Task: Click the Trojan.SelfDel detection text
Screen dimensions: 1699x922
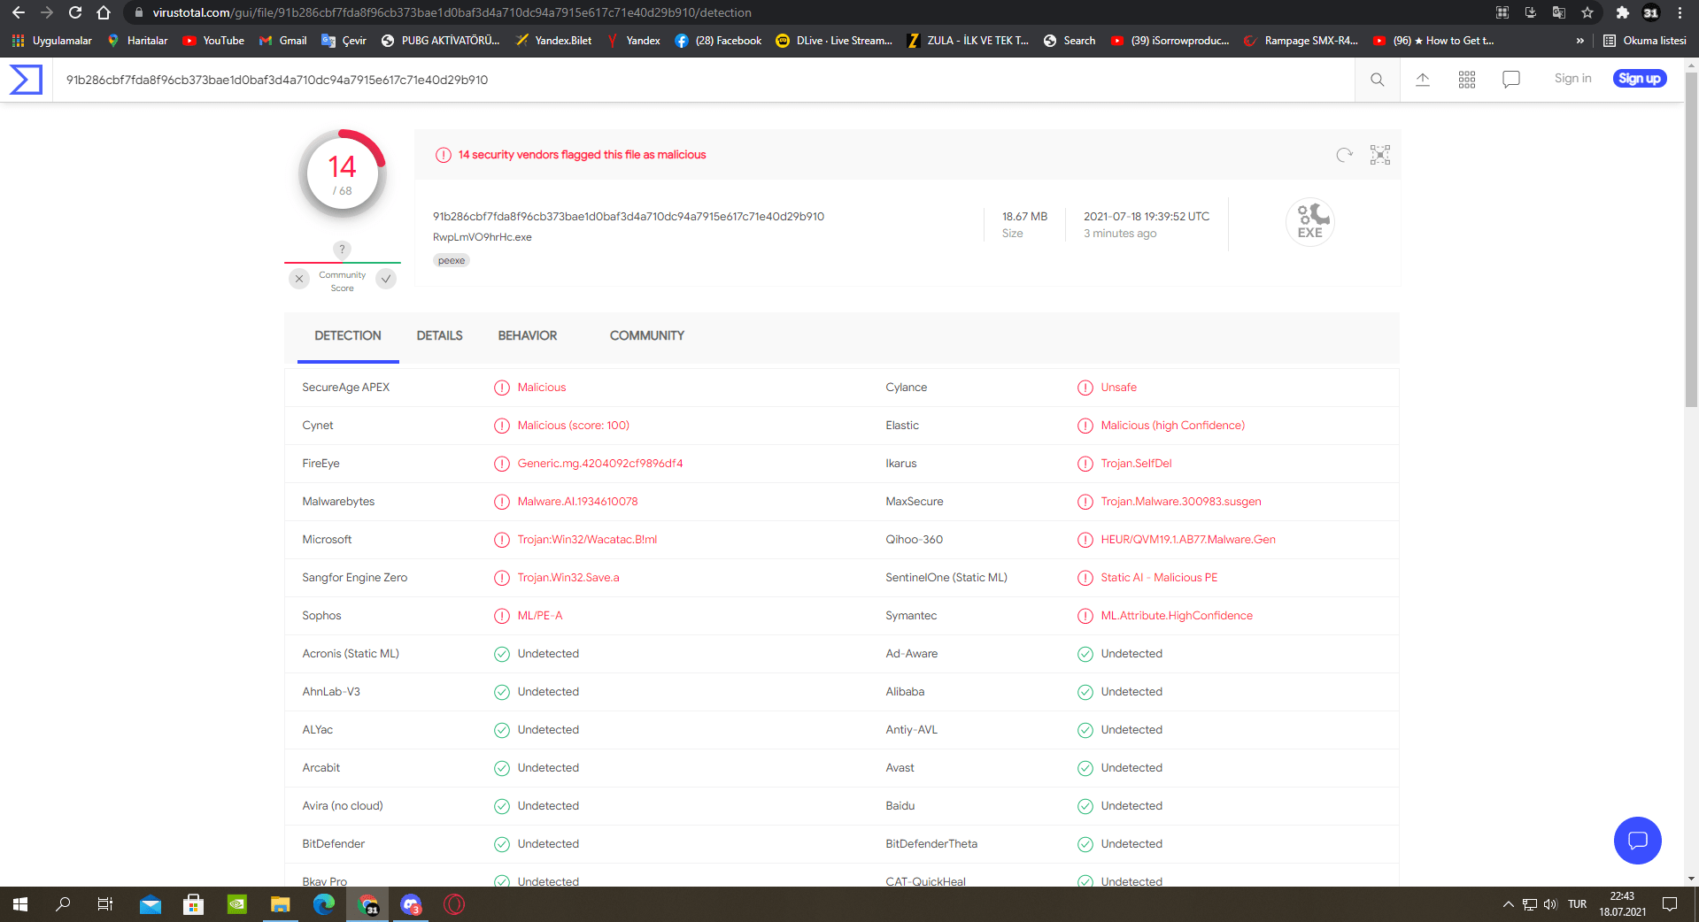Action: 1136,464
